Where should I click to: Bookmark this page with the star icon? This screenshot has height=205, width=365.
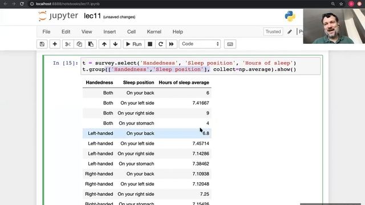pos(341,4)
